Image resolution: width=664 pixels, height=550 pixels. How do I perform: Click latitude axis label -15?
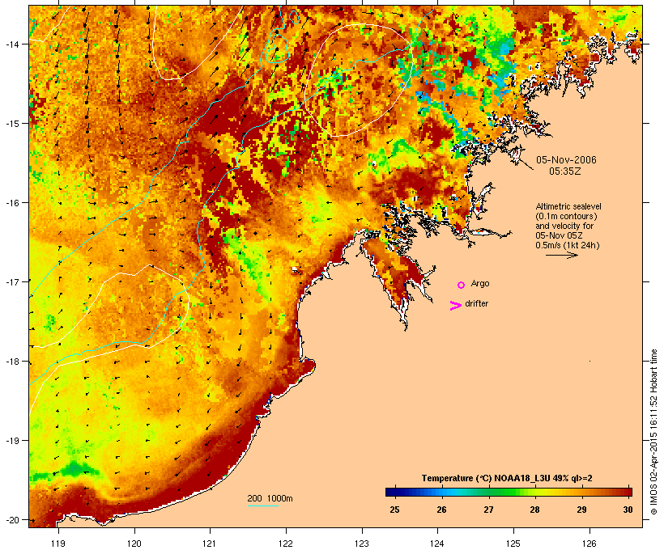[x=12, y=124]
